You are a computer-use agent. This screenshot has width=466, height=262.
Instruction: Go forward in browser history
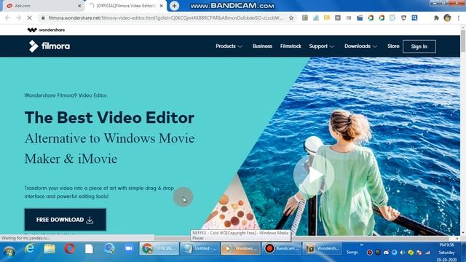click(18, 17)
